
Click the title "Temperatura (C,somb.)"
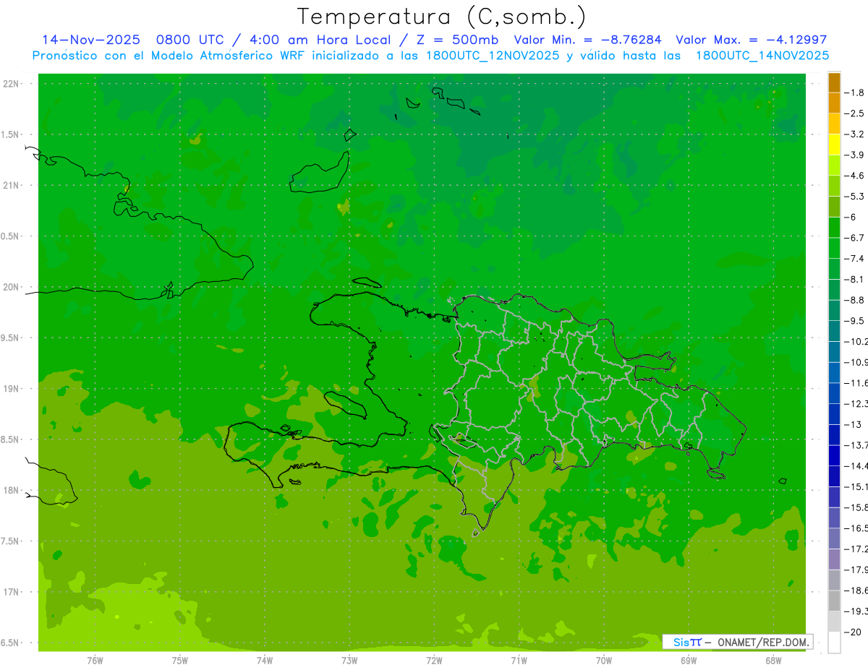click(442, 17)
